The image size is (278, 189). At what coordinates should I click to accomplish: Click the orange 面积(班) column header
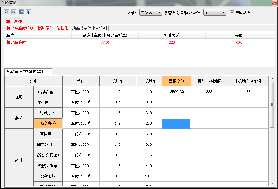[176, 81]
